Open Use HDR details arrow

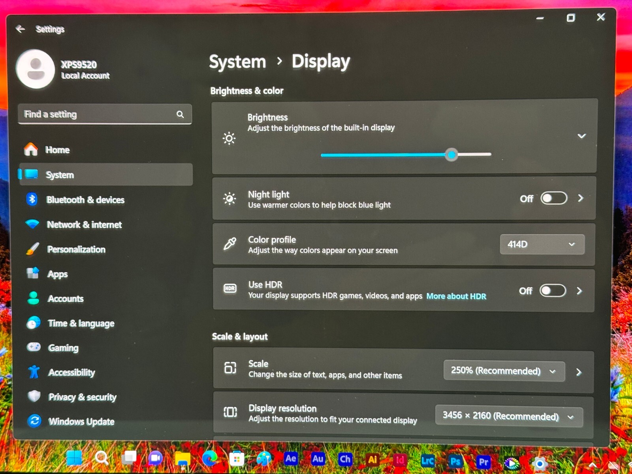579,291
